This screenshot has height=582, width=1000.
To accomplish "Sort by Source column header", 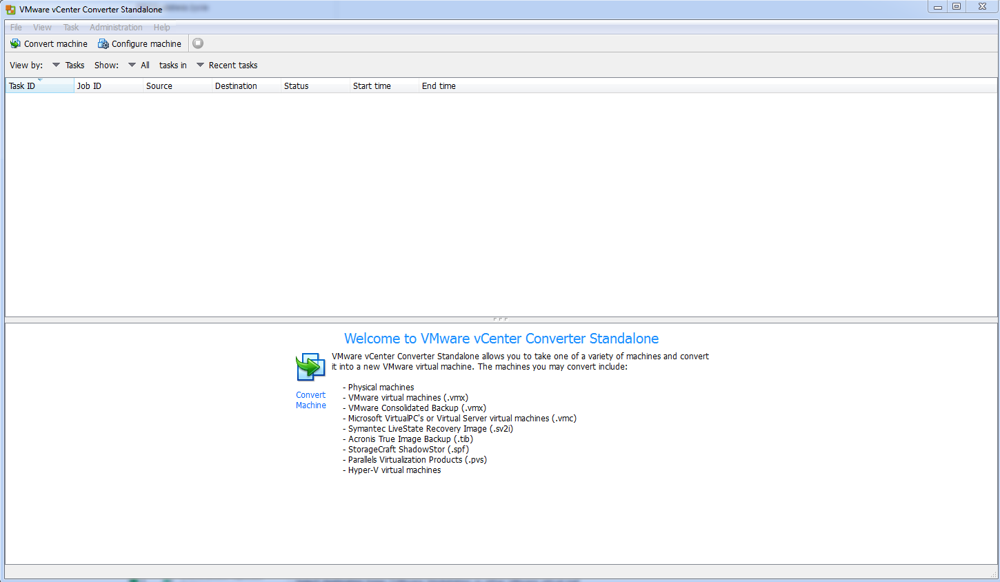I will (177, 86).
